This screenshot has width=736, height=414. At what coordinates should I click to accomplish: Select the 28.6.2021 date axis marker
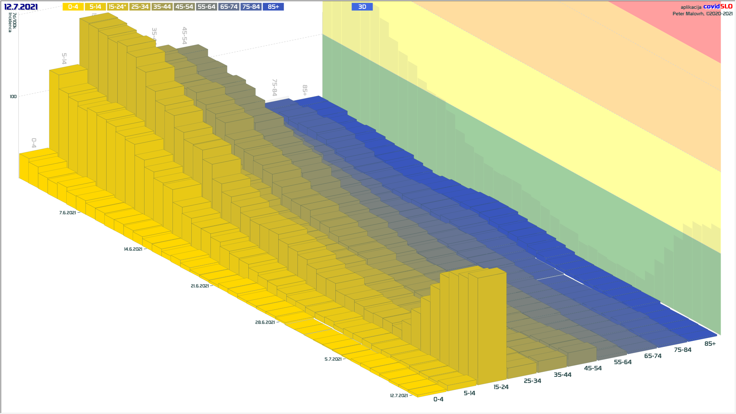click(x=265, y=322)
